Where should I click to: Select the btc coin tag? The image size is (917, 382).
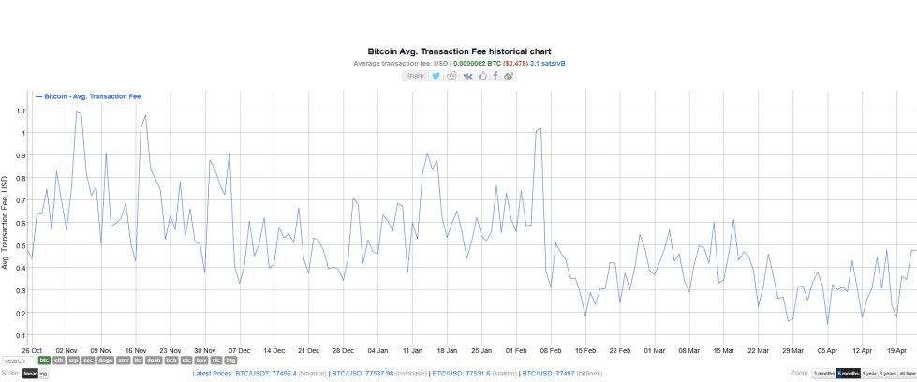click(x=44, y=360)
